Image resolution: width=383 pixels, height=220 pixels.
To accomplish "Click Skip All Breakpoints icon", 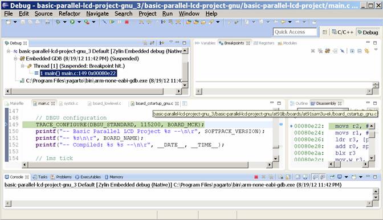I will point(342,51).
